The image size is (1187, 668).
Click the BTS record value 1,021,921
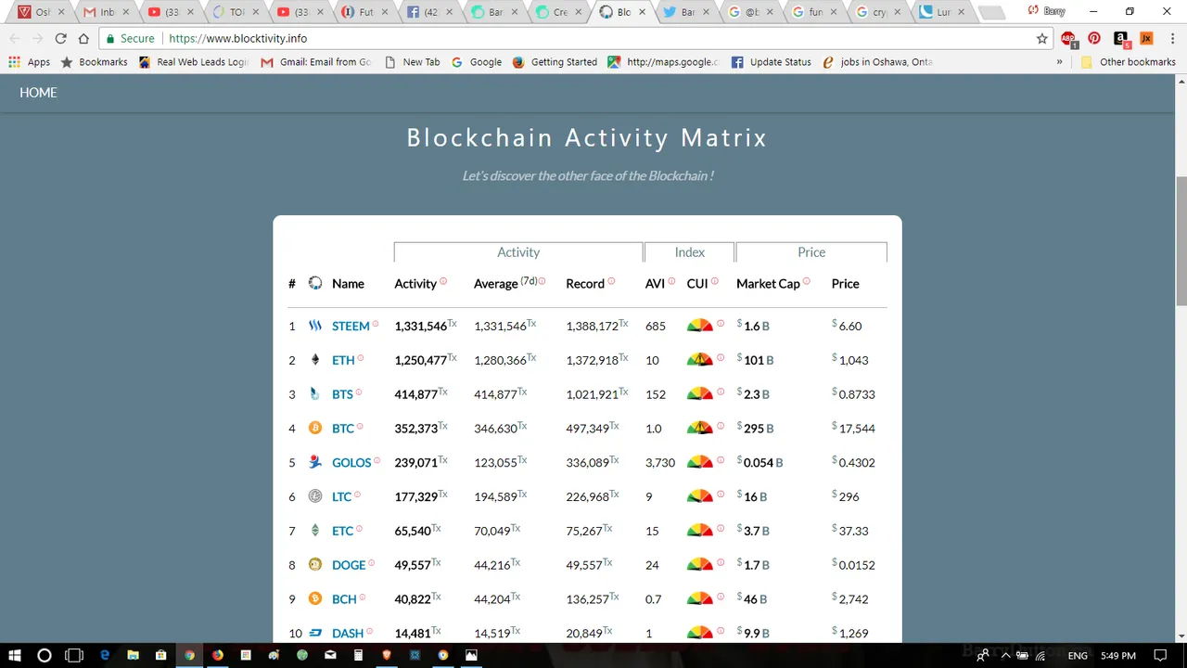pyautogui.click(x=592, y=394)
